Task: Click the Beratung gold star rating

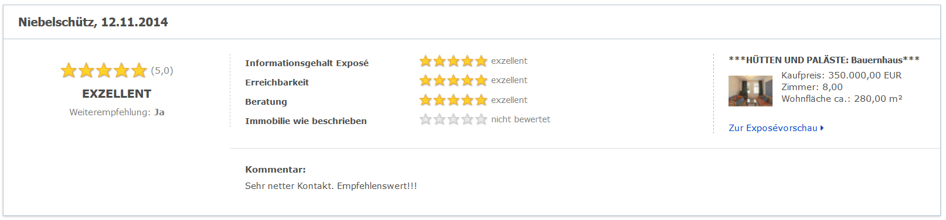Action: point(453,100)
